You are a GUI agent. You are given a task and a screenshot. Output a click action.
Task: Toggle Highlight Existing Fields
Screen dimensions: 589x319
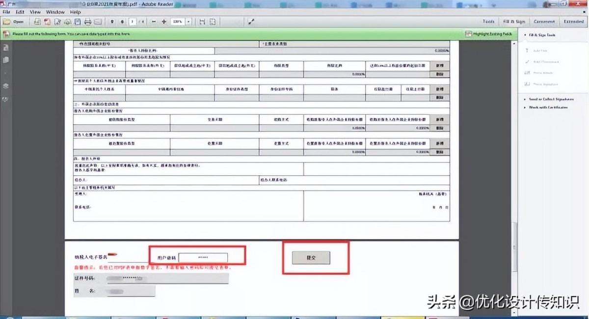click(x=488, y=34)
